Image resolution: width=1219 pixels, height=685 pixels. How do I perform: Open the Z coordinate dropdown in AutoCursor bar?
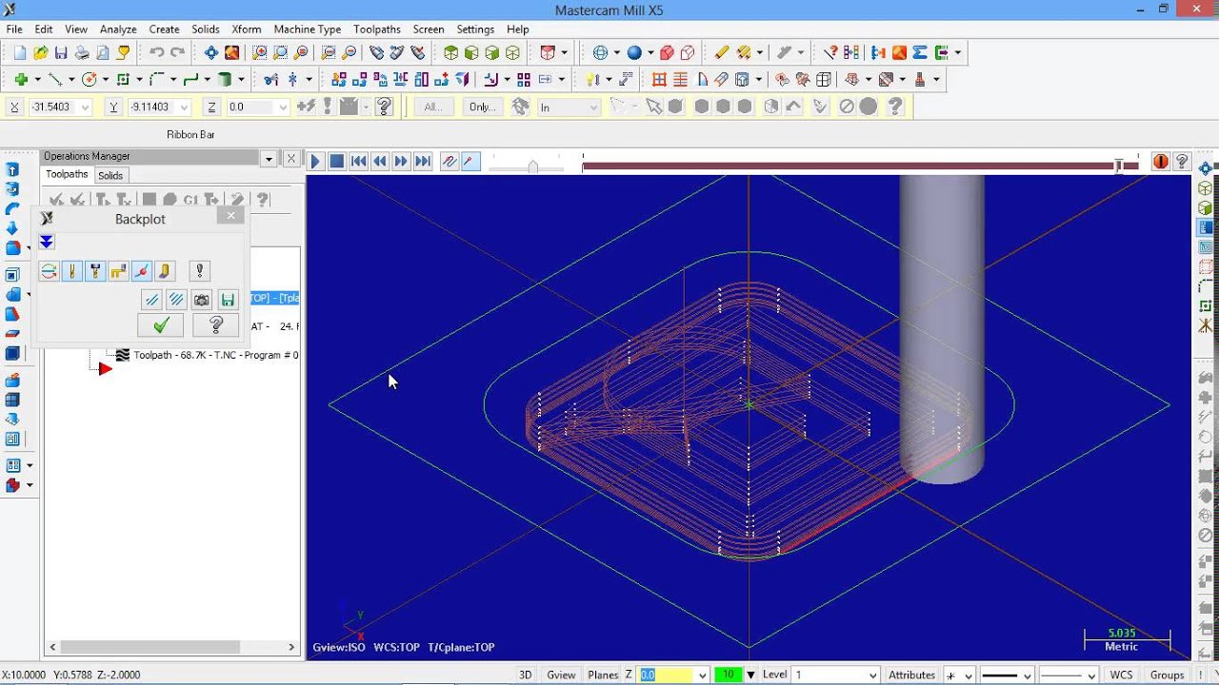coord(282,108)
